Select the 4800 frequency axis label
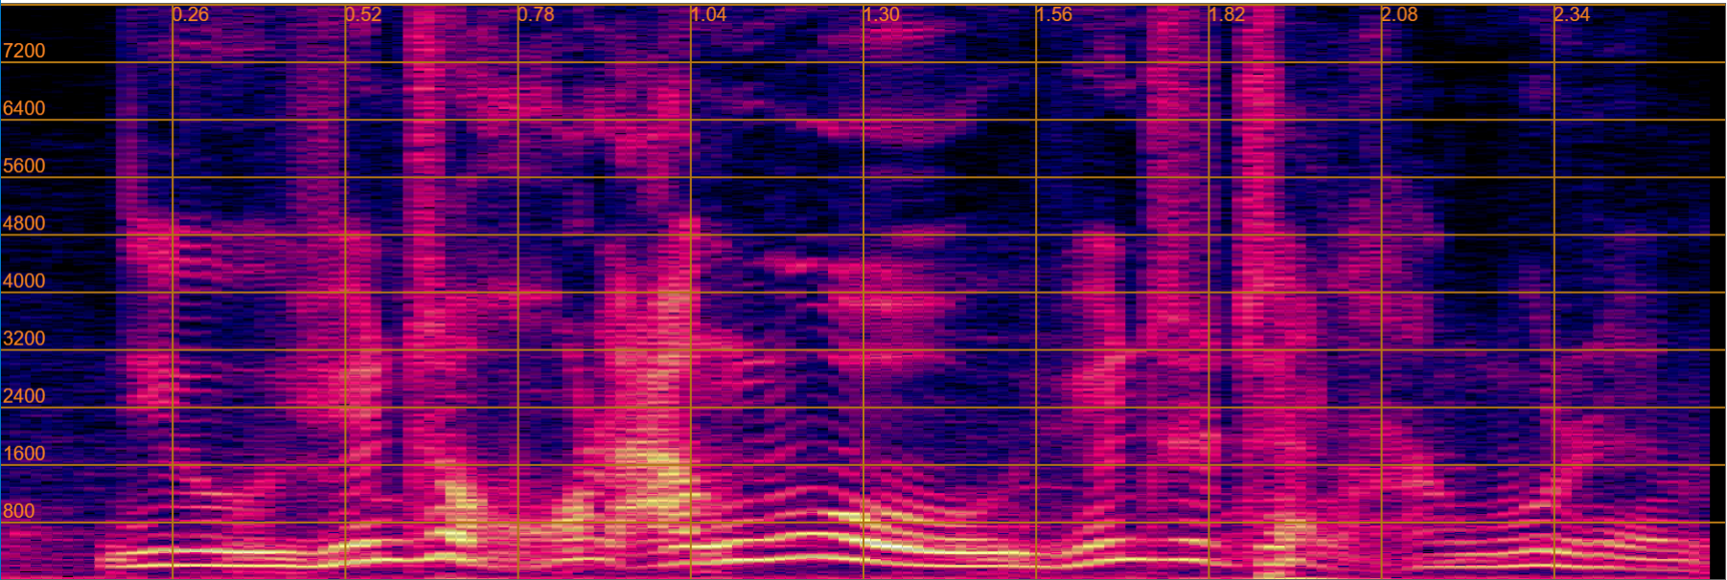 [x=24, y=223]
